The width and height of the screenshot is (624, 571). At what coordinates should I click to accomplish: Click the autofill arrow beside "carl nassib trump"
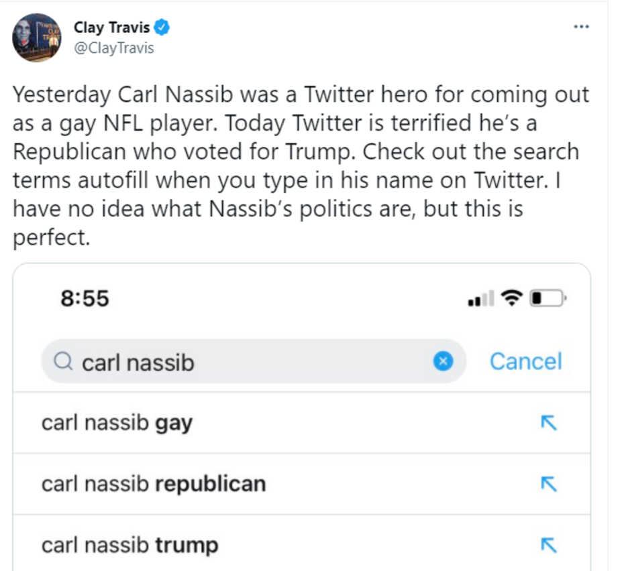click(549, 546)
